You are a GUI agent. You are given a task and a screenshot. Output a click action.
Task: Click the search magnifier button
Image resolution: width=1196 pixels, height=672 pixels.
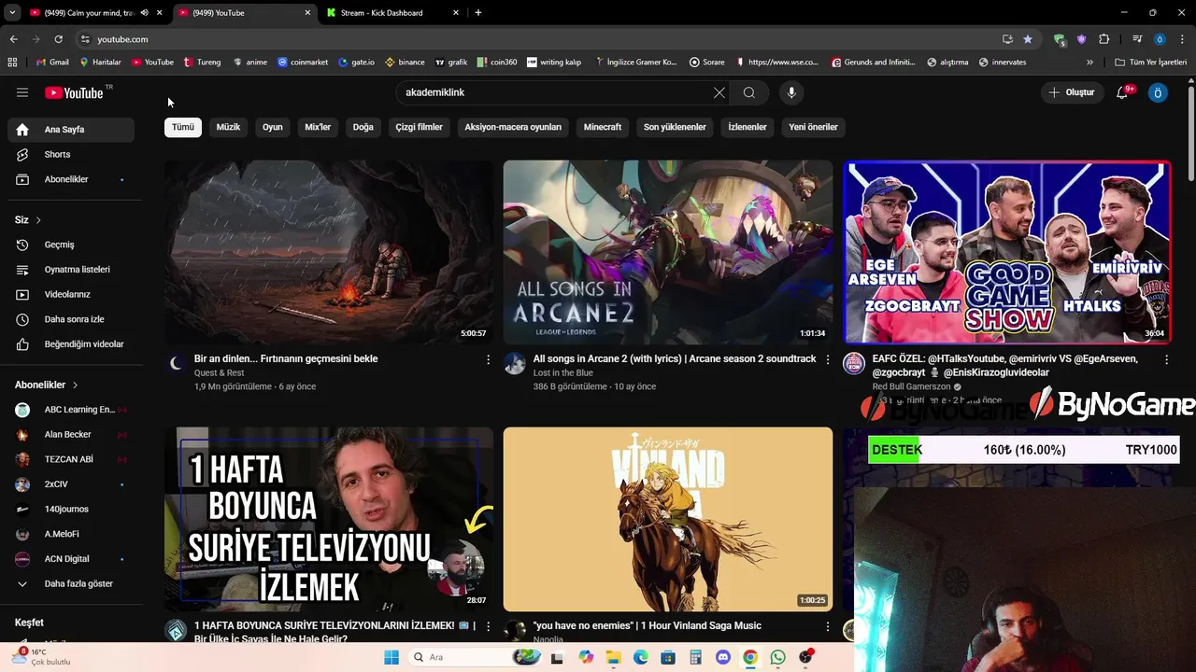[x=749, y=92]
